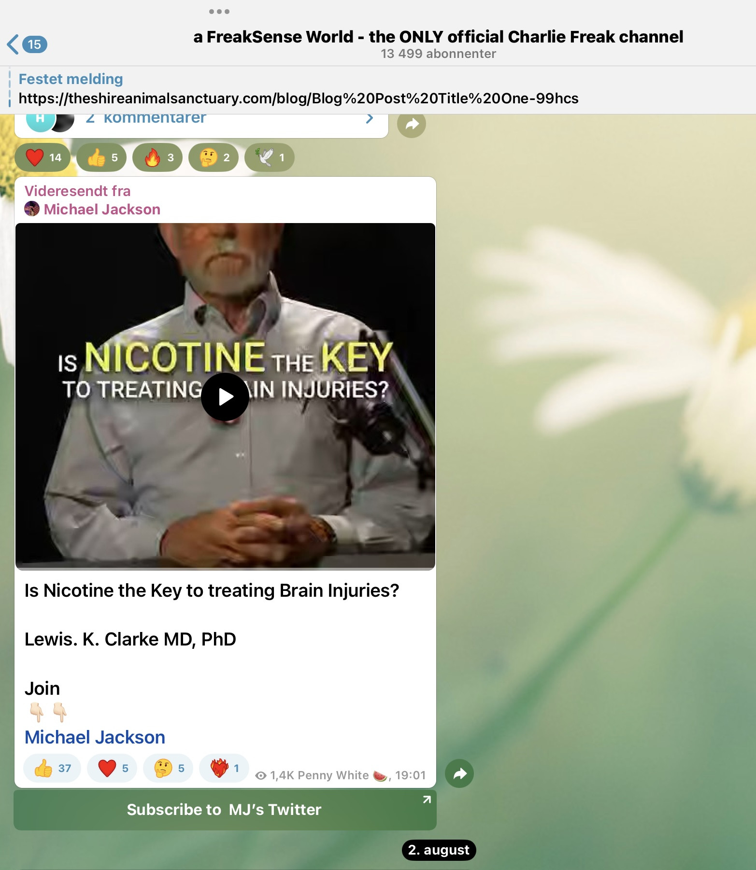This screenshot has width=756, height=870.
Task: Toggle the fire reaction with 3
Action: [157, 157]
